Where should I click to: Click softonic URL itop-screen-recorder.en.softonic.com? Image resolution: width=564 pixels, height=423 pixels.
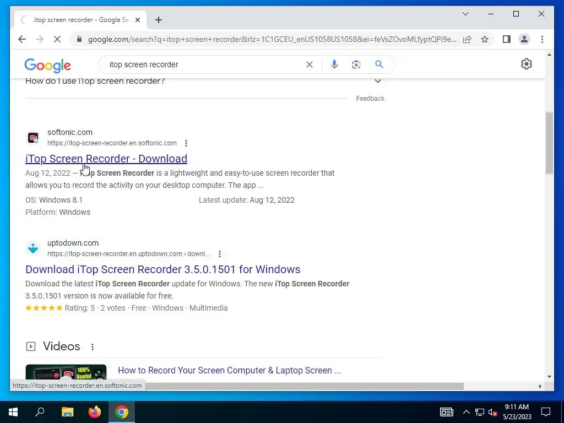(112, 143)
